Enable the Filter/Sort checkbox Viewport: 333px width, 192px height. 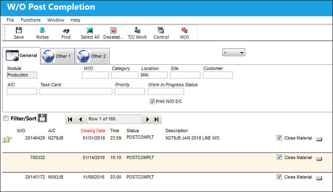click(6, 118)
